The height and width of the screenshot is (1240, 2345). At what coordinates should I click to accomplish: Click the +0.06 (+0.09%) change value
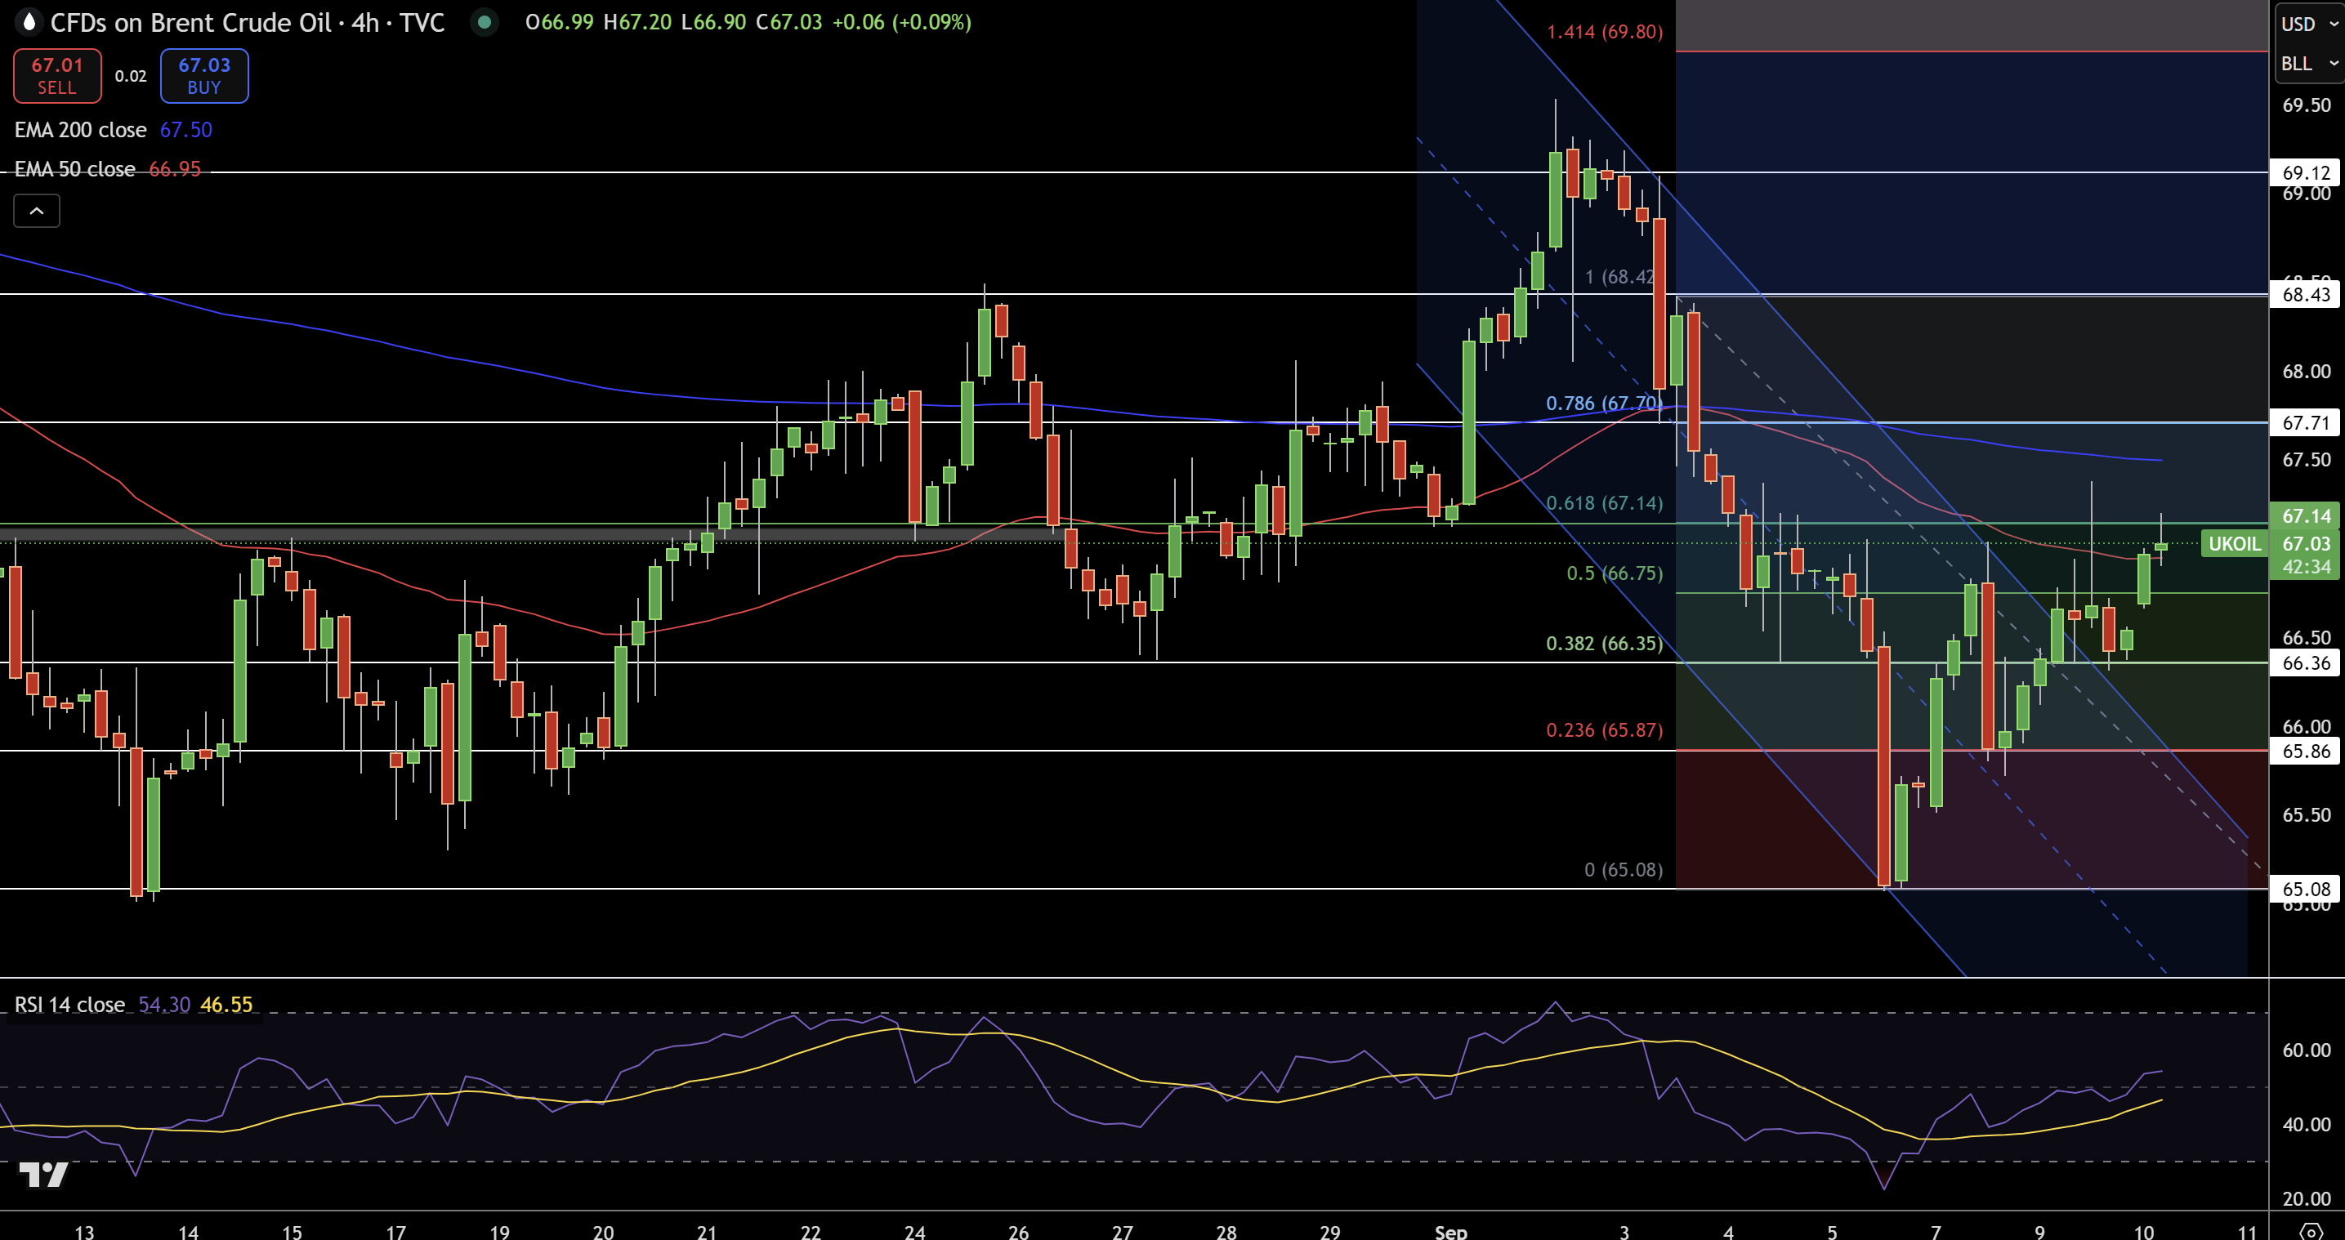[903, 22]
